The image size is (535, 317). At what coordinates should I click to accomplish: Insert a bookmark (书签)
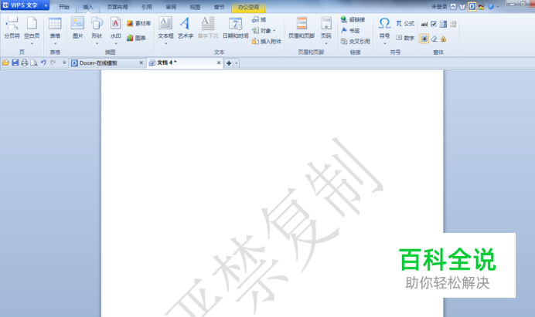(x=350, y=31)
